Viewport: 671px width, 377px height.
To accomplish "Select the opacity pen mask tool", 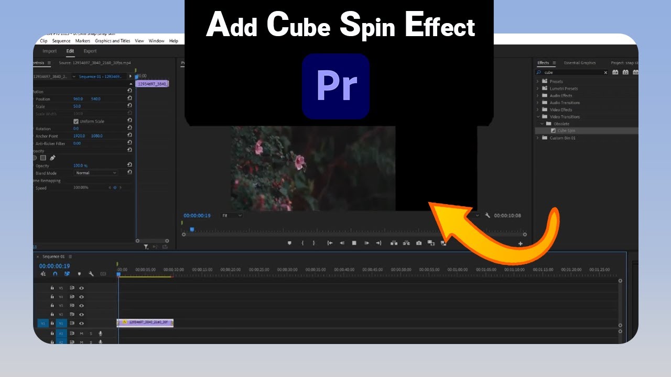I will 52,158.
